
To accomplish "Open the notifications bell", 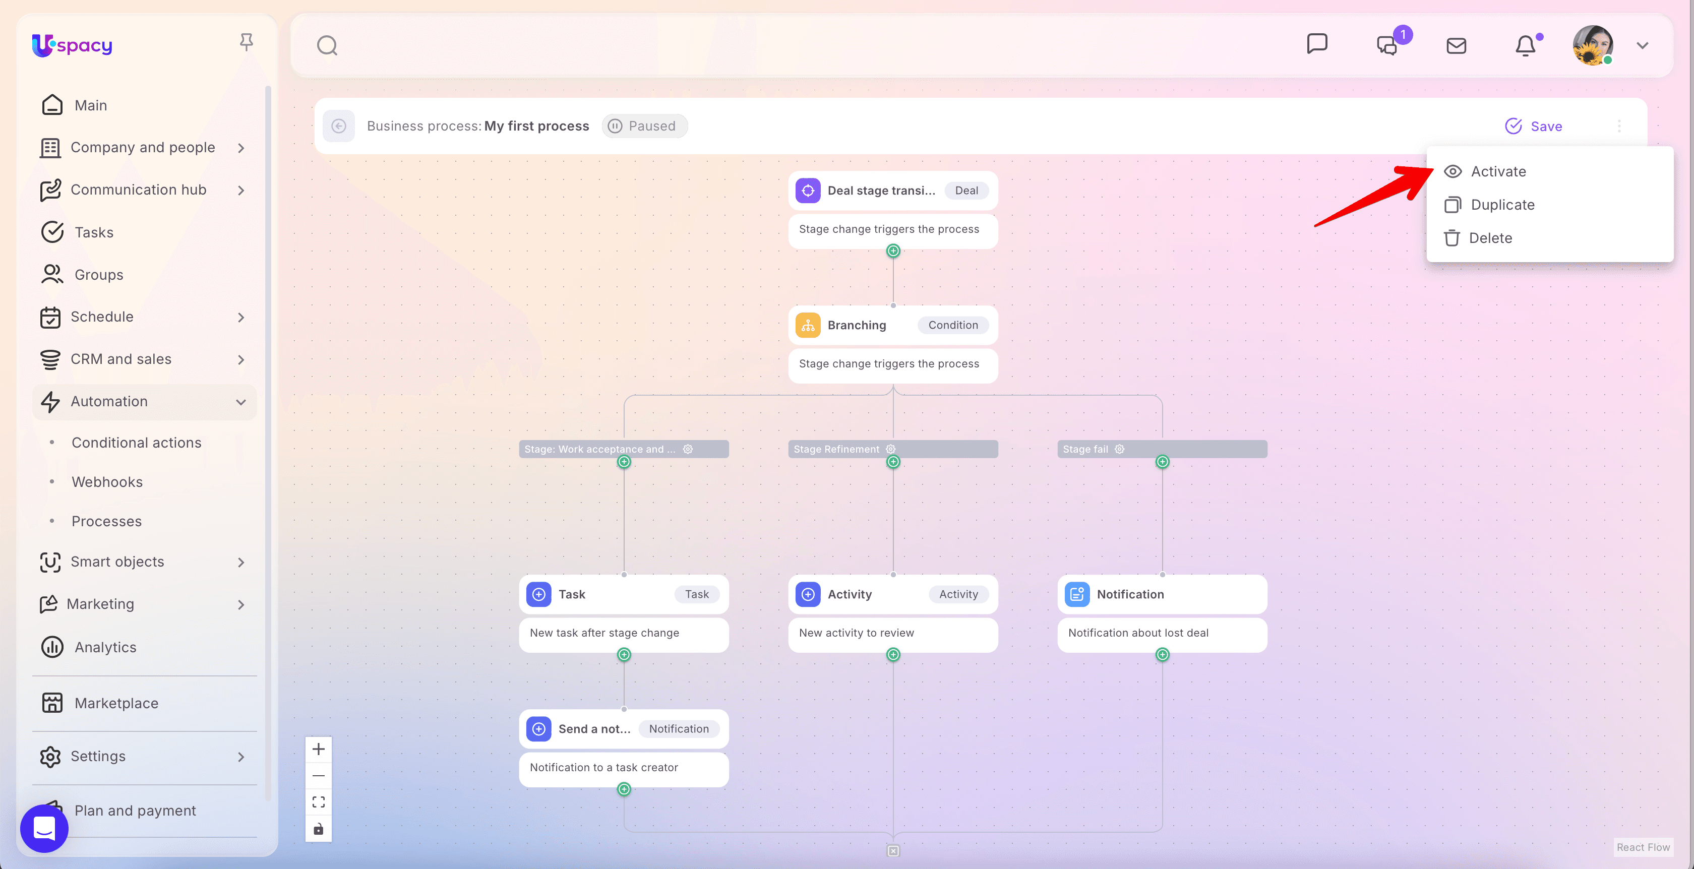I will pos(1526,45).
